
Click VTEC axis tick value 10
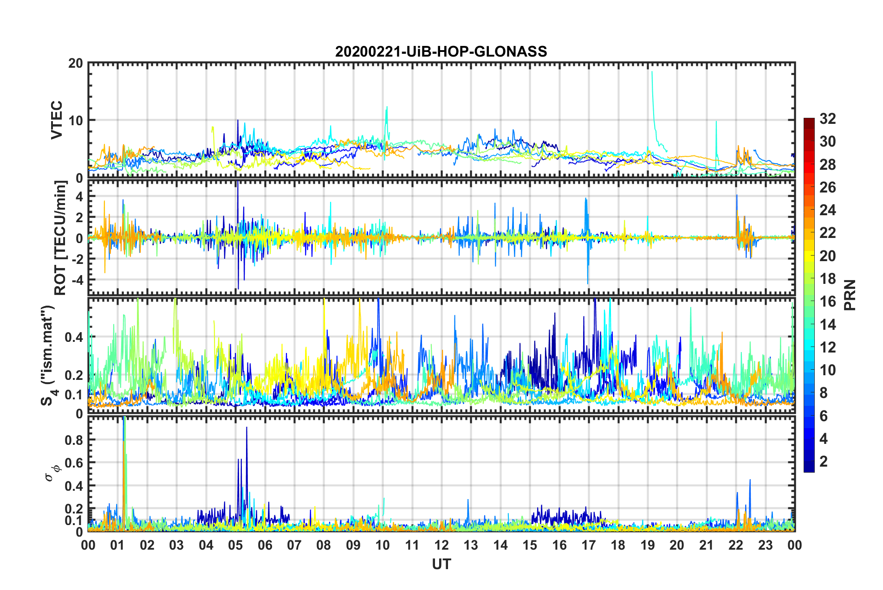coord(75,121)
